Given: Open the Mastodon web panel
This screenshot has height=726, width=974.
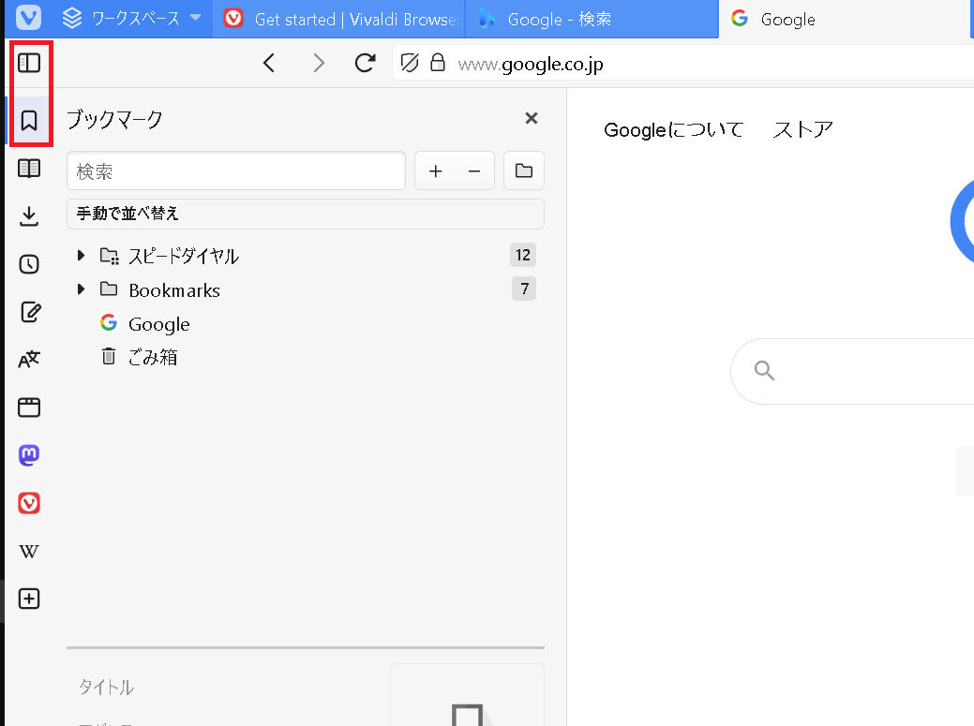Looking at the screenshot, I should pyautogui.click(x=29, y=455).
